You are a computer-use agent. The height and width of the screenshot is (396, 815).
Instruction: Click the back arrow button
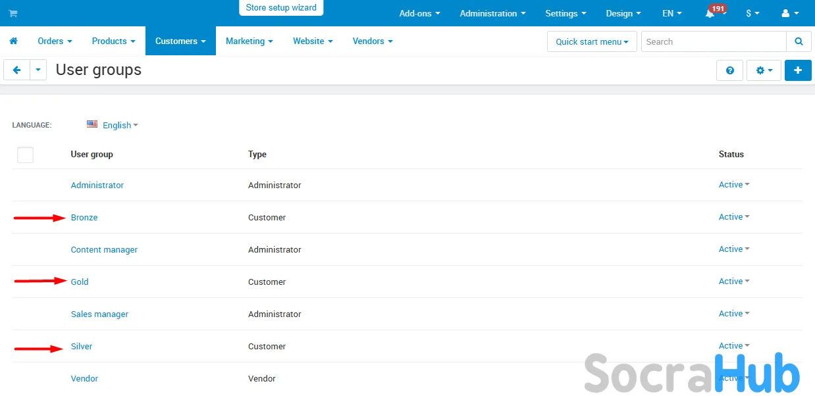17,70
